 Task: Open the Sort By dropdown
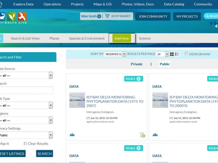point(115,54)
